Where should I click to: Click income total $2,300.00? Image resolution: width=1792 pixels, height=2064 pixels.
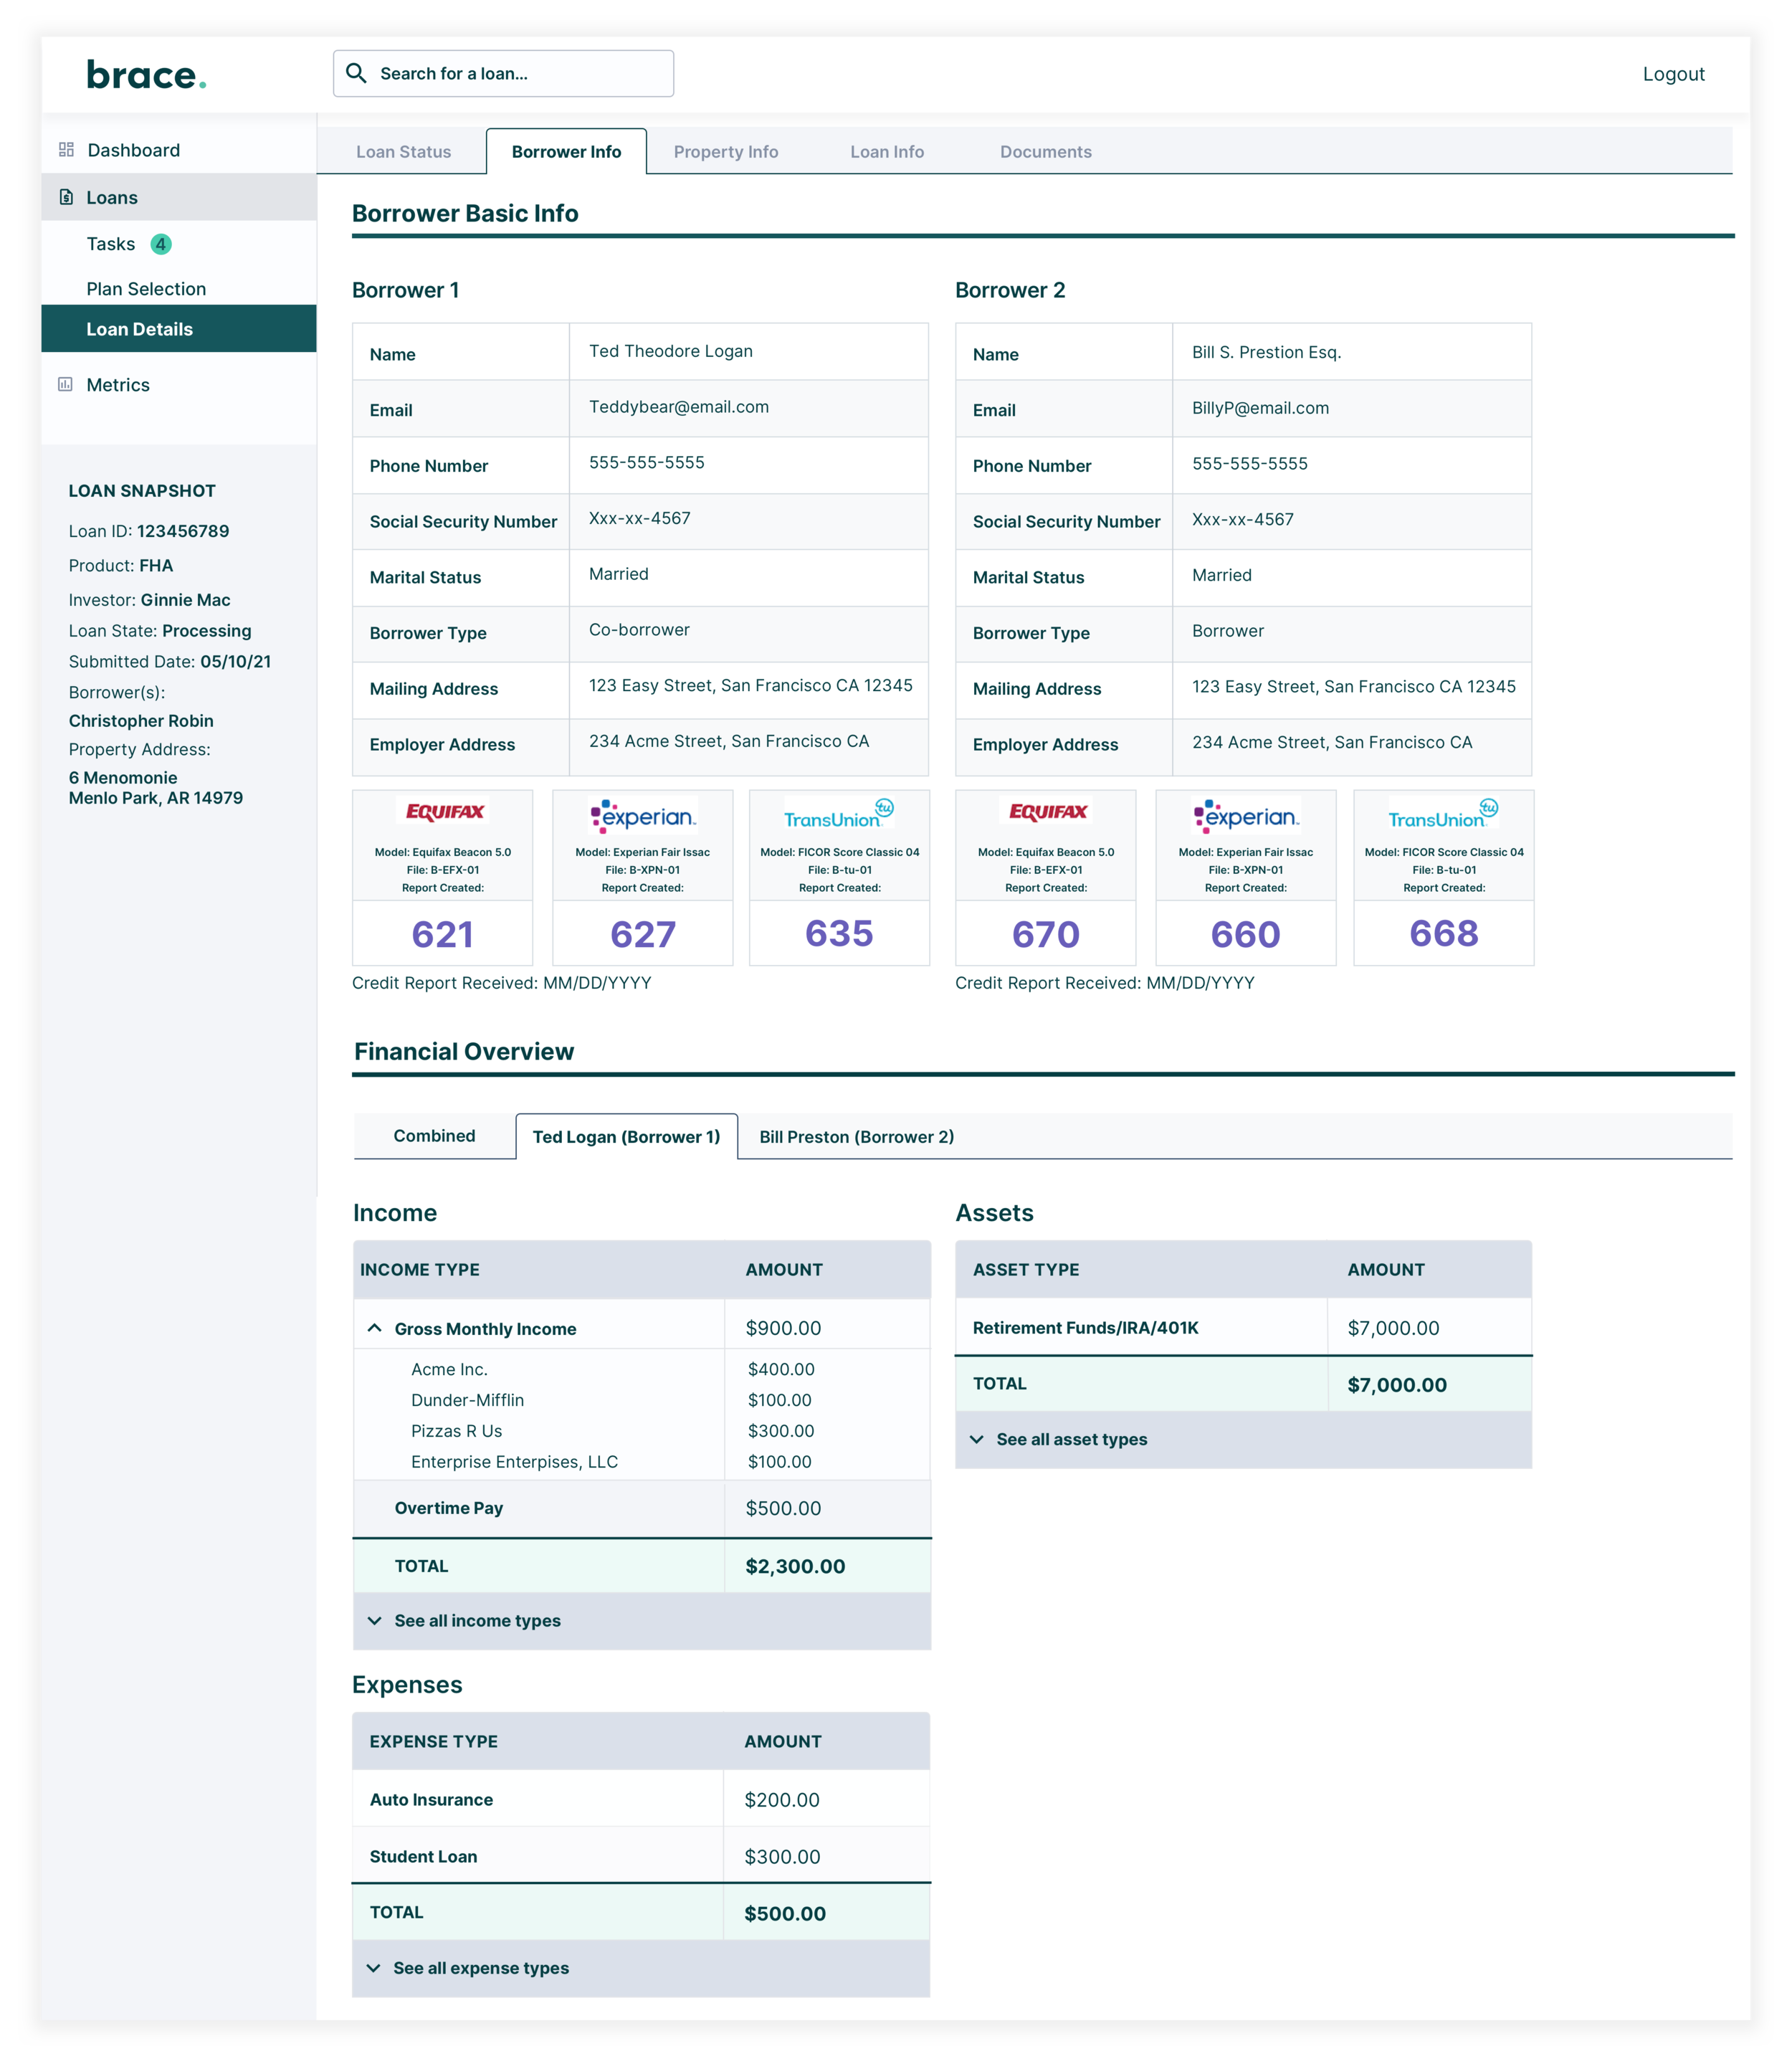point(795,1566)
